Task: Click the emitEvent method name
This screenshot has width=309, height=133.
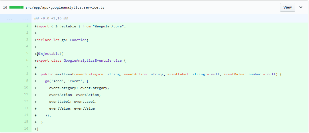Action: pos(65,74)
